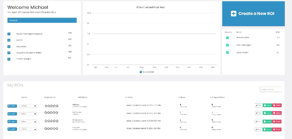Click the Welcome Michael heading
Image resolution: width=292 pixels, height=139 pixels.
pos(27,7)
